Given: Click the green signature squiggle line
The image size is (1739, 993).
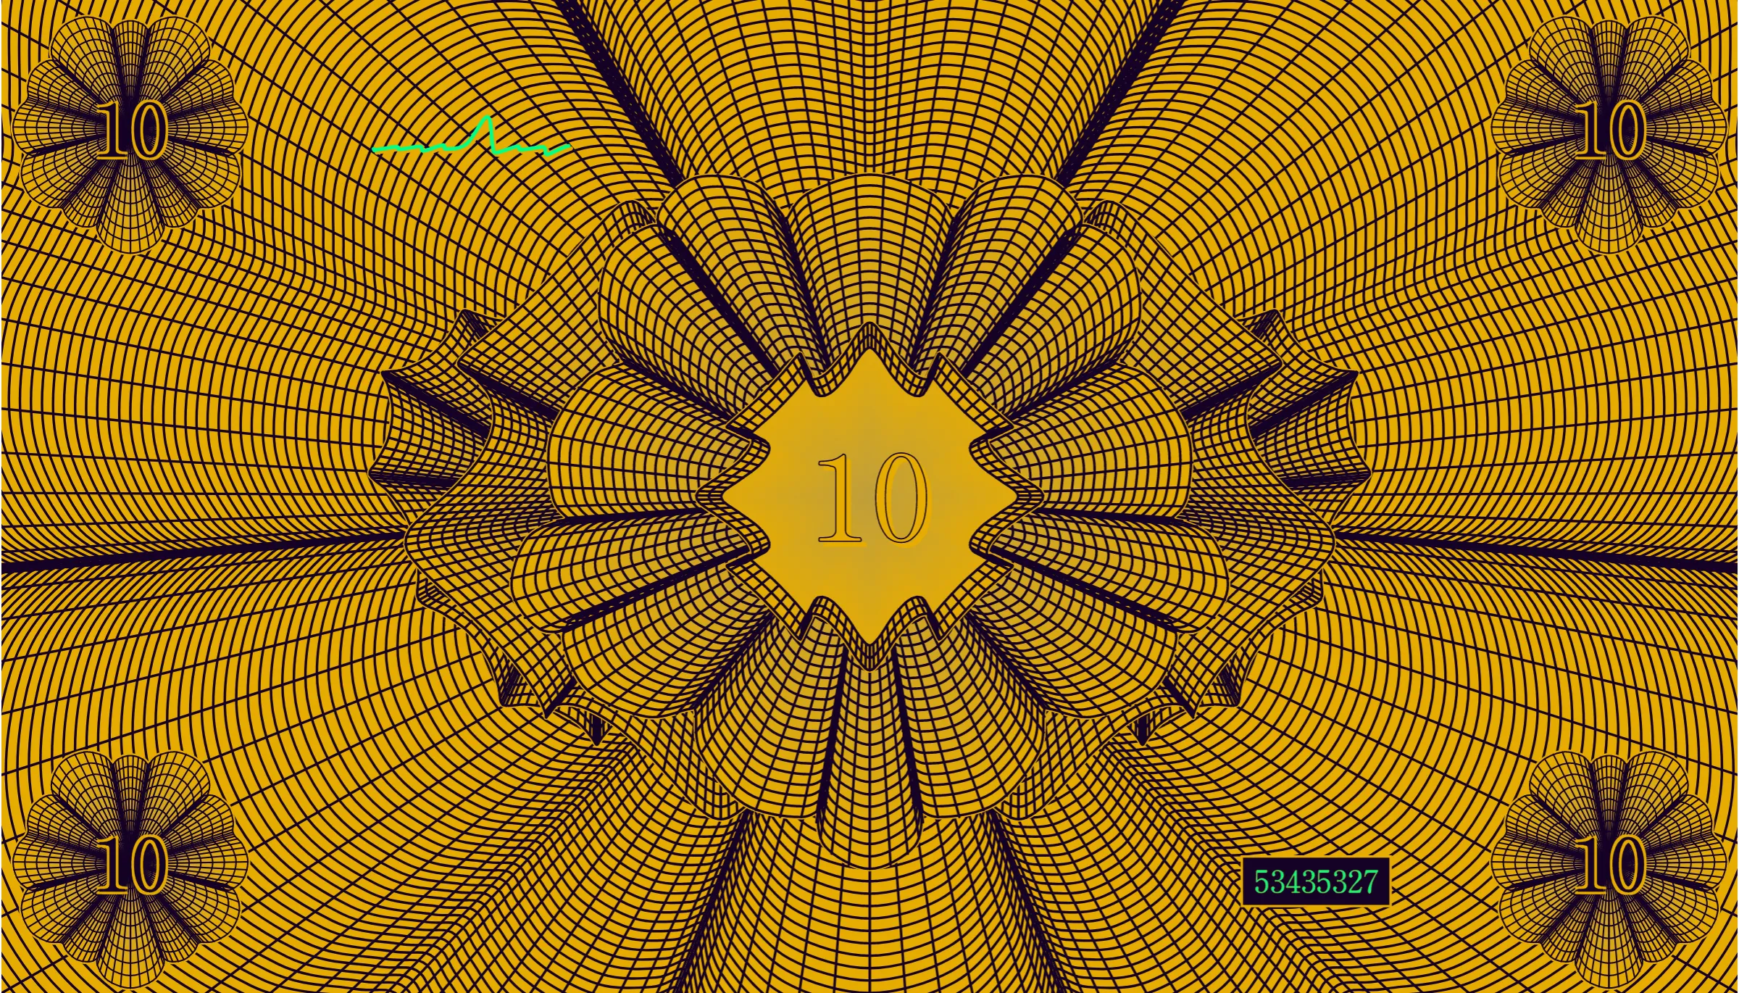Looking at the screenshot, I should (x=472, y=136).
